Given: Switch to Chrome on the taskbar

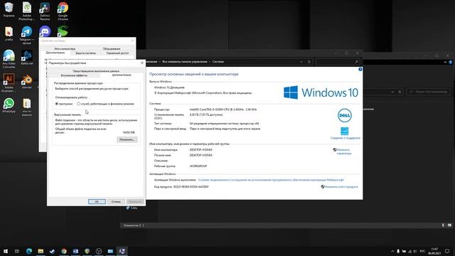Looking at the screenshot, I should tap(64, 251).
